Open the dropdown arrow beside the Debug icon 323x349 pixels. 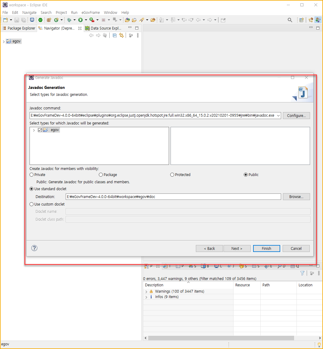74,20
